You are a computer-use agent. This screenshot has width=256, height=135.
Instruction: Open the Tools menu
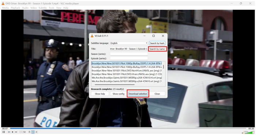click(x=52, y=8)
